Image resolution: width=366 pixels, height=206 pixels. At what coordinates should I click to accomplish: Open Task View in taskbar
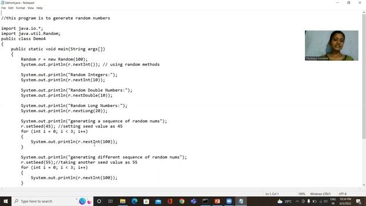pyautogui.click(x=110, y=201)
